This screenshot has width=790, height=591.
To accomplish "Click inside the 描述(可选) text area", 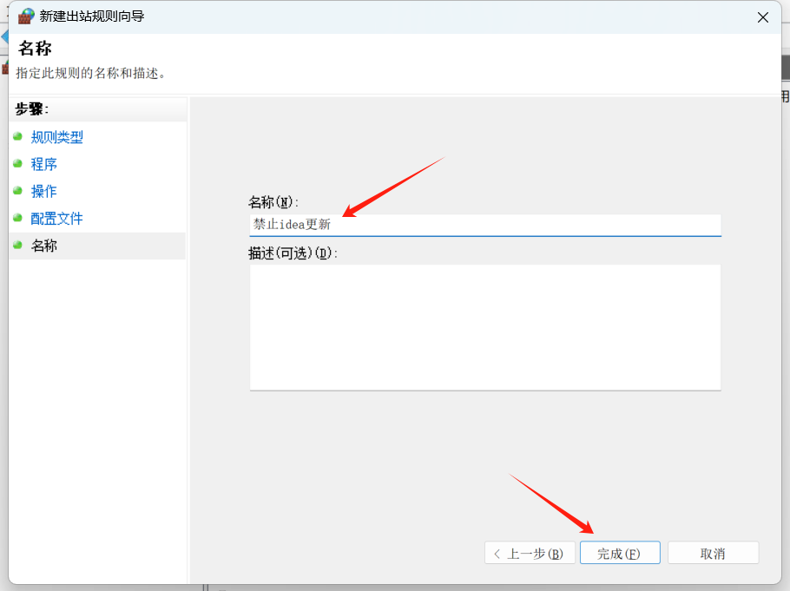I will 485,327.
